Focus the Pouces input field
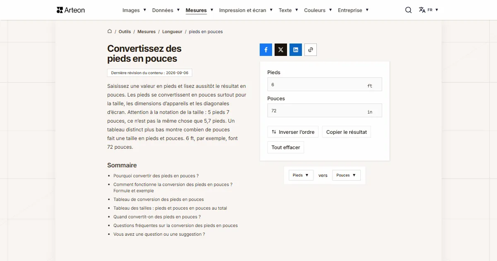Image resolution: width=497 pixels, height=261 pixels. point(325,110)
